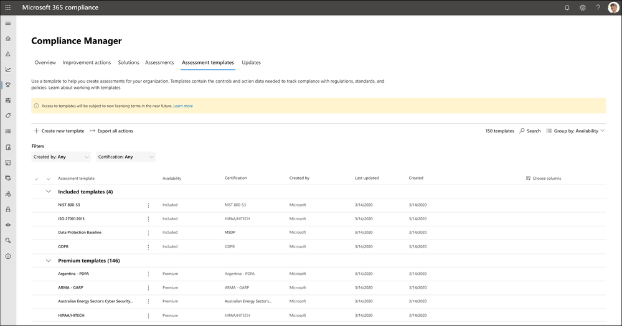Screen dimensions: 622x326
Task: Switch to the Updates tab
Action: pyautogui.click(x=251, y=63)
